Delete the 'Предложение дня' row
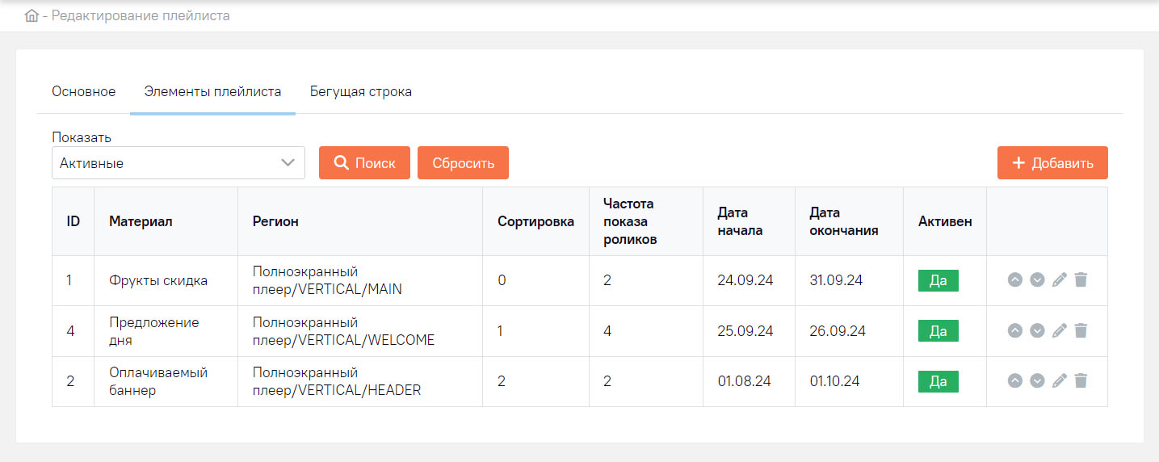 (1081, 330)
